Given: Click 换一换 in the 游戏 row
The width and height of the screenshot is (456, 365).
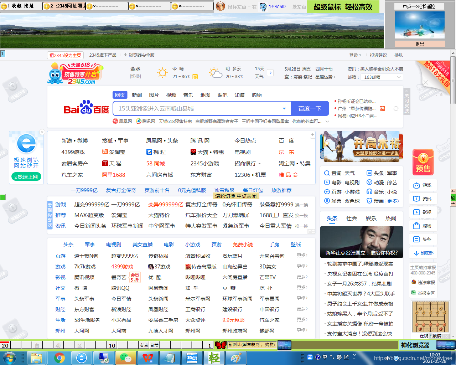Looking at the screenshot, I should coord(301,205).
